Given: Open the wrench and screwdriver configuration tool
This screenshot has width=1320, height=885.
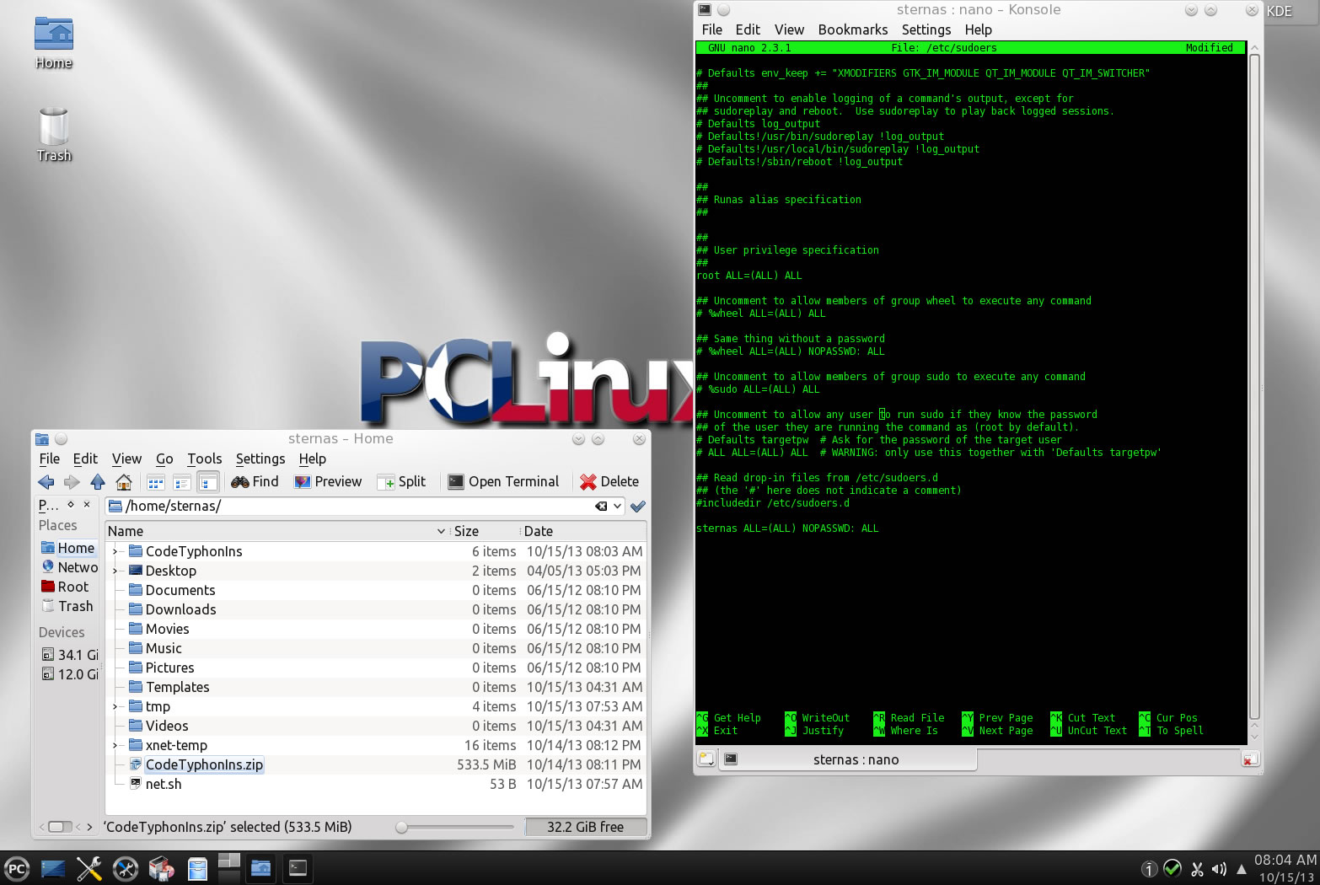Looking at the screenshot, I should (89, 869).
